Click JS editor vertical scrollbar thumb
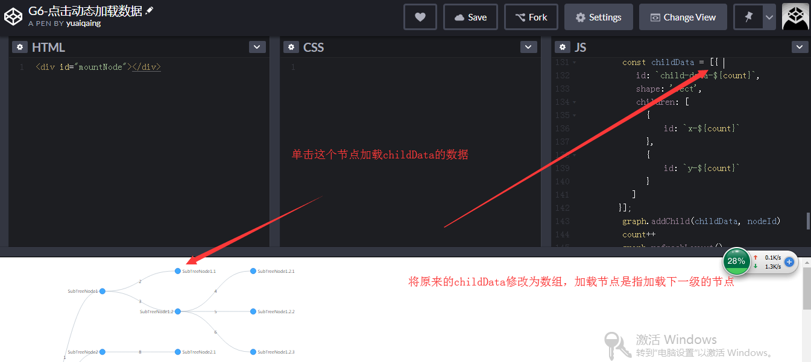The image size is (811, 362). click(x=808, y=220)
